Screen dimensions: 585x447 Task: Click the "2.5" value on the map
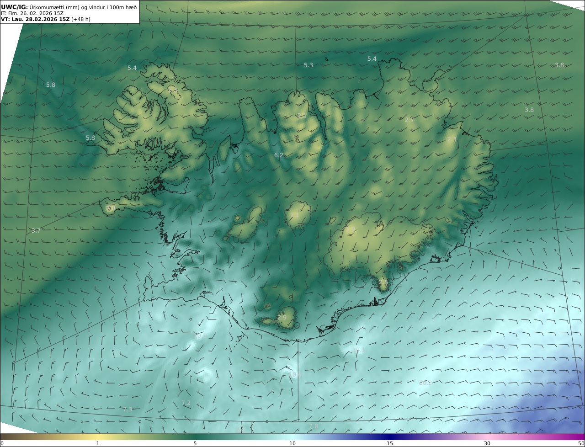[x=383, y=283]
